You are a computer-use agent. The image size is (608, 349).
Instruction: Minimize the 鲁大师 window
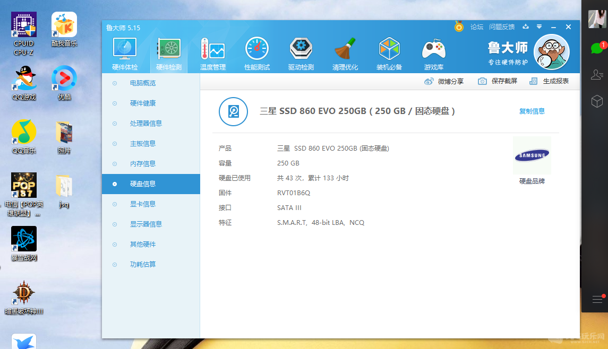[553, 27]
